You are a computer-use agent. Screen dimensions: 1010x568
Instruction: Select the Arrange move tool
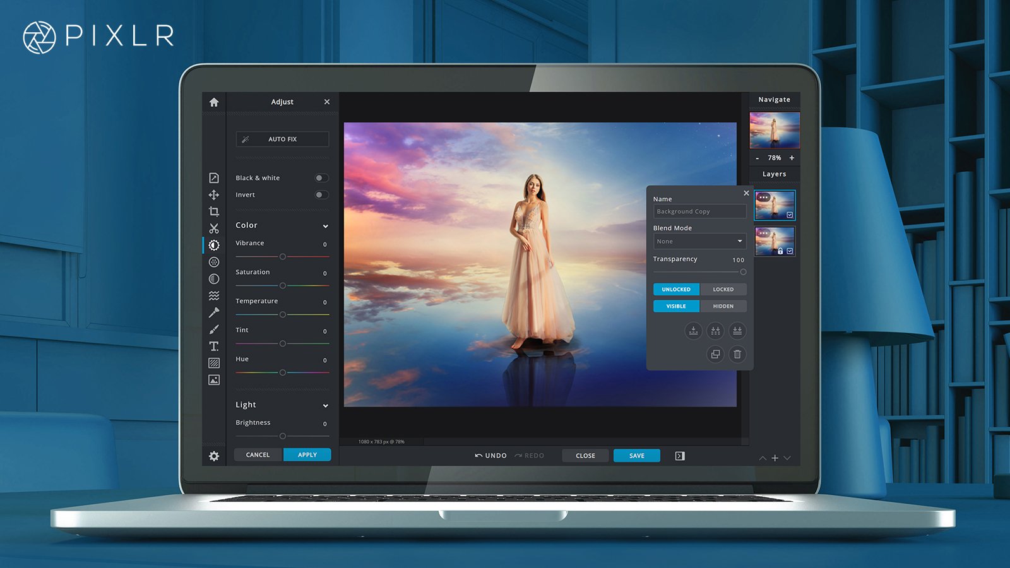pyautogui.click(x=214, y=195)
